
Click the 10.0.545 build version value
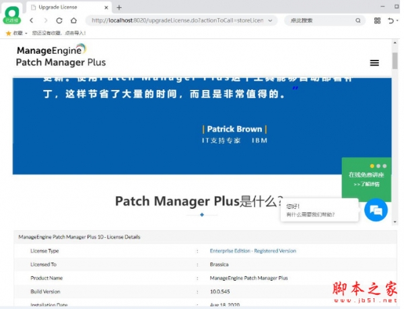220,292
